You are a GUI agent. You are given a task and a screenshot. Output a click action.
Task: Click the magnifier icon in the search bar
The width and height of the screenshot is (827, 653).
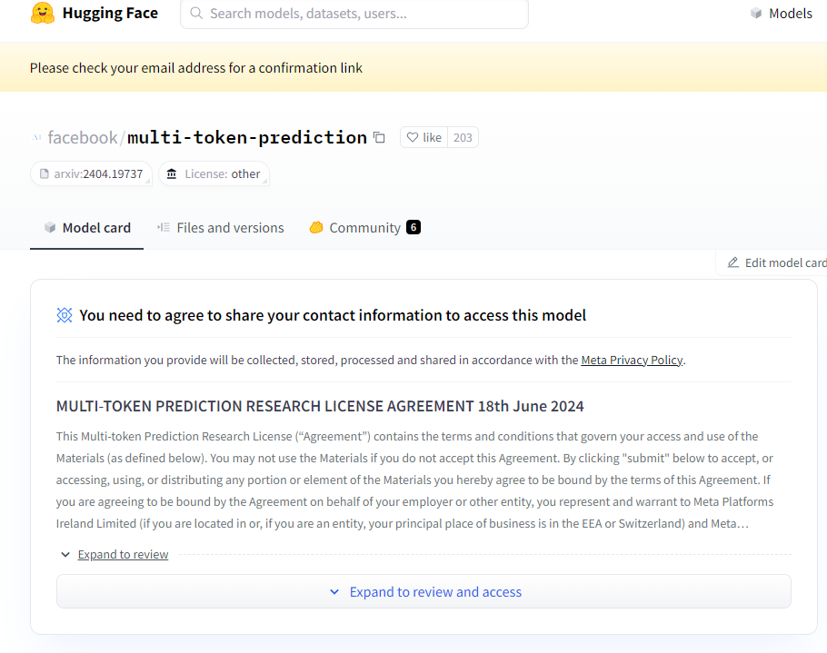[x=195, y=14]
